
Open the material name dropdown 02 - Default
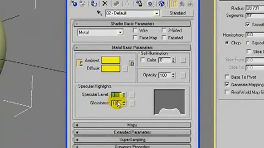coord(157,13)
